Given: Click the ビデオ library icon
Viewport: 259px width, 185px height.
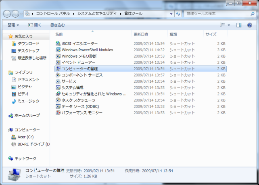Looking at the screenshot, I should click(14, 94).
